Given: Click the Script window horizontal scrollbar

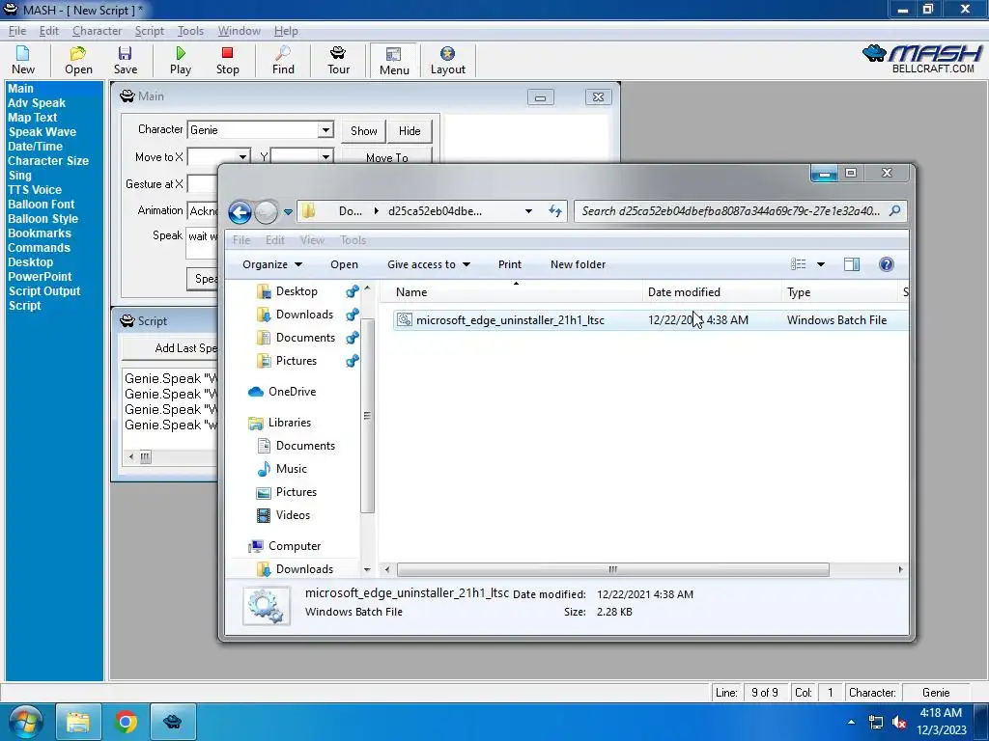Looking at the screenshot, I should pyautogui.click(x=146, y=457).
